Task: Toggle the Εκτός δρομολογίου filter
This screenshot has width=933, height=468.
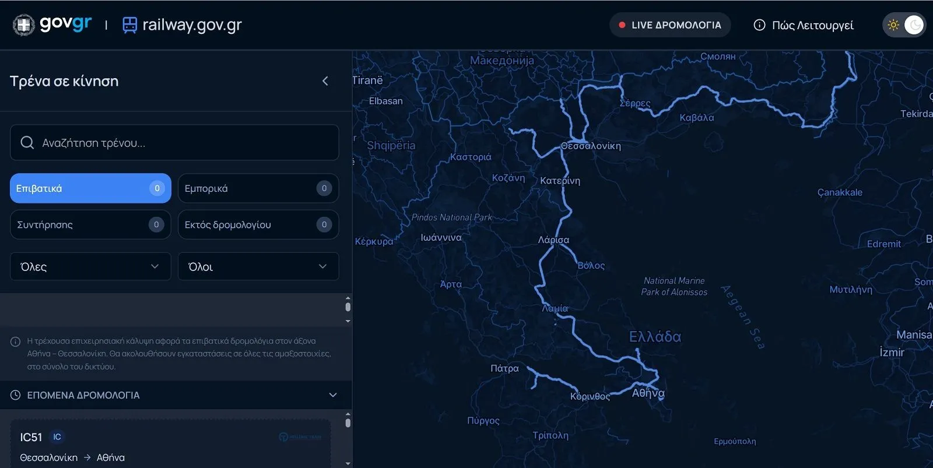Action: point(258,224)
